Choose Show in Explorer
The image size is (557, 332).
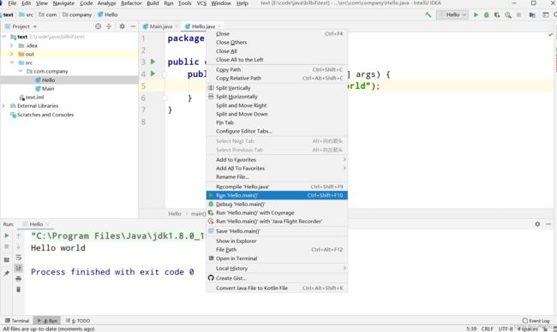[277, 240]
